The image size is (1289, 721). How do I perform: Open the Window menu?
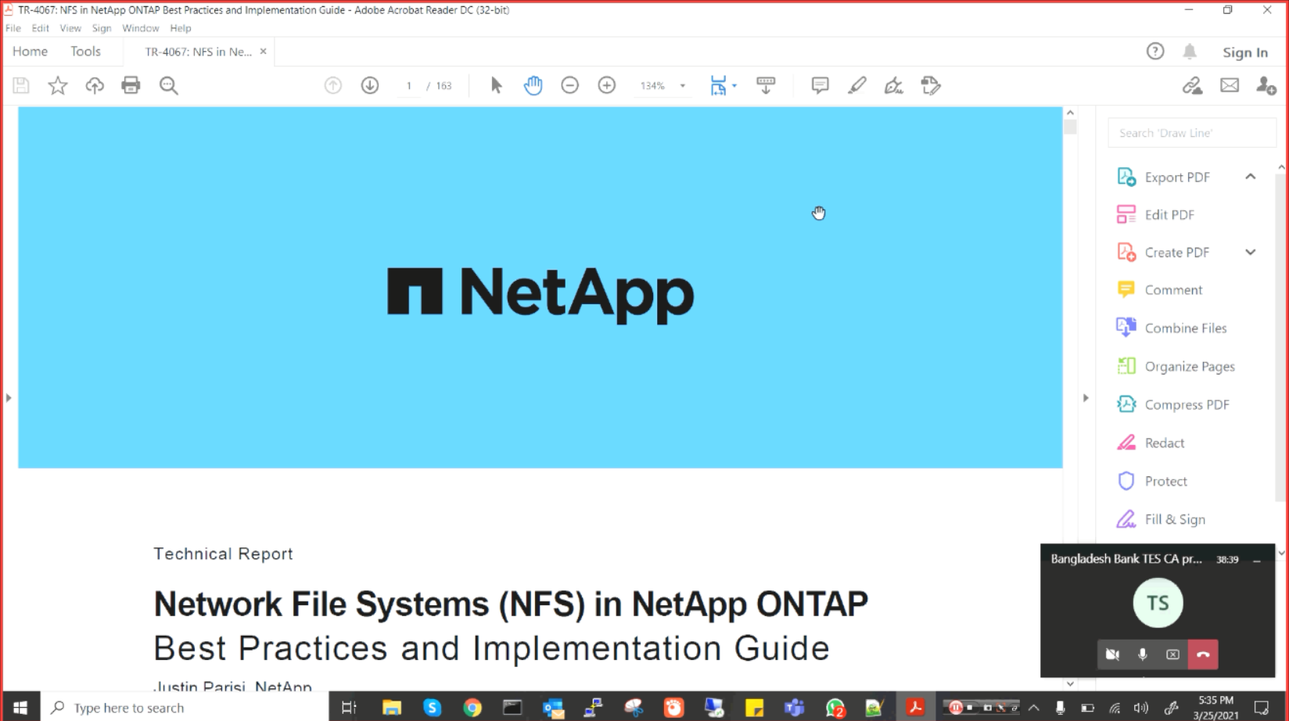[141, 28]
